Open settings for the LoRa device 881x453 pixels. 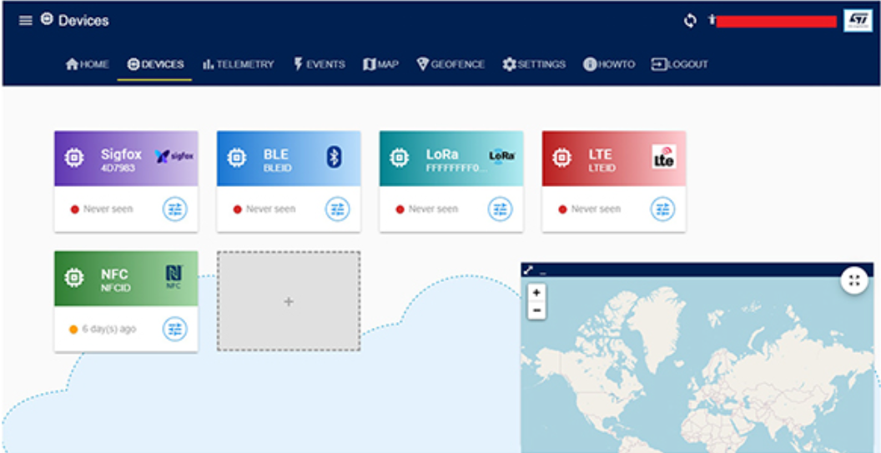500,209
